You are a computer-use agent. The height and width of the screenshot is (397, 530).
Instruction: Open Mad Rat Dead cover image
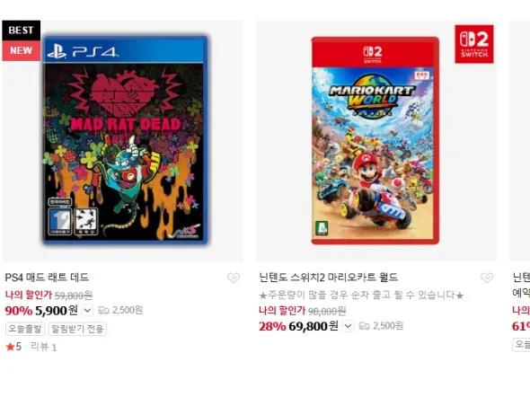[125, 139]
